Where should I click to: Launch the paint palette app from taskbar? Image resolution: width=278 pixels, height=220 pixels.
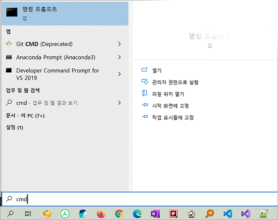coord(47,213)
